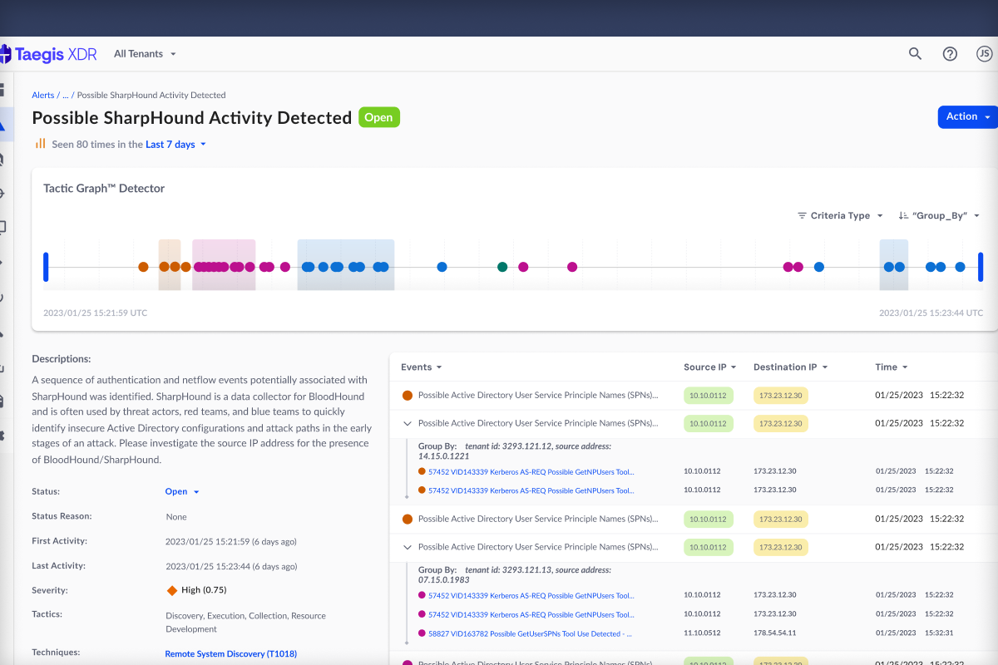
Task: Select the blue right range handle on timeline
Action: (981, 267)
